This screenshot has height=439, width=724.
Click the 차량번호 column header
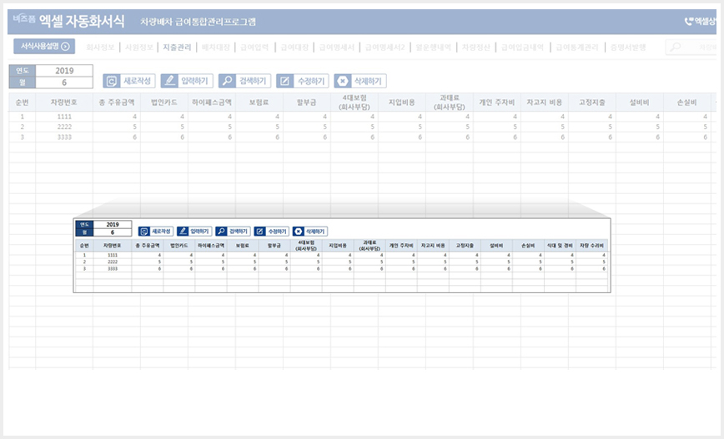click(x=64, y=102)
